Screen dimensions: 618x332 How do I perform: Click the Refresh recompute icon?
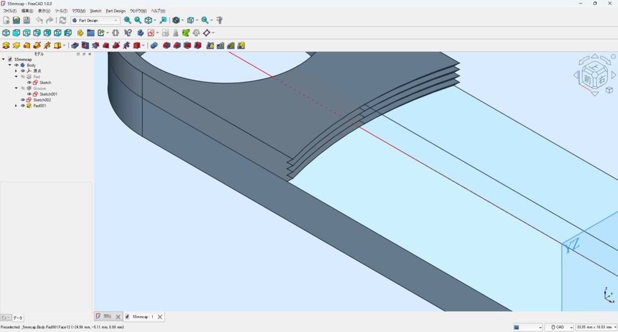(x=62, y=20)
